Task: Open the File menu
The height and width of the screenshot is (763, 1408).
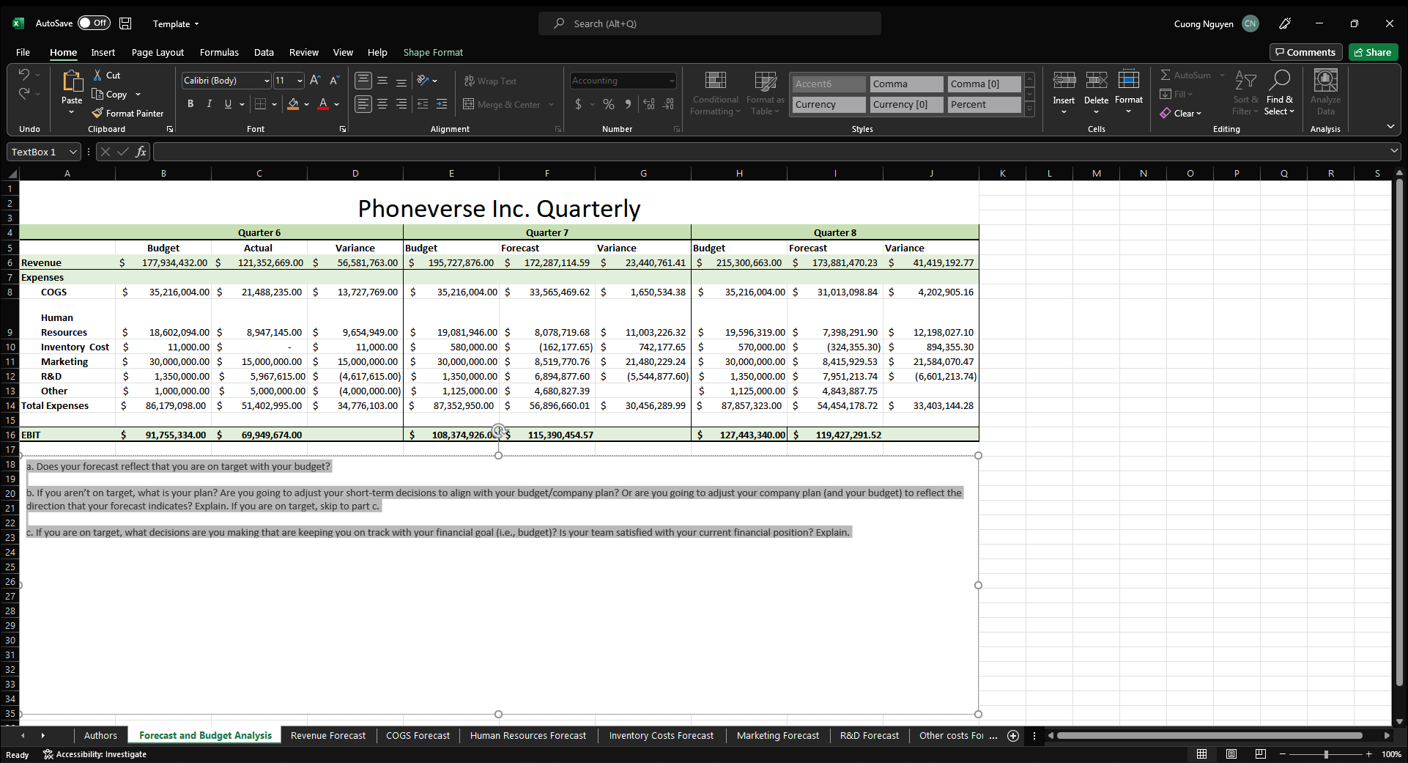Action: click(23, 52)
